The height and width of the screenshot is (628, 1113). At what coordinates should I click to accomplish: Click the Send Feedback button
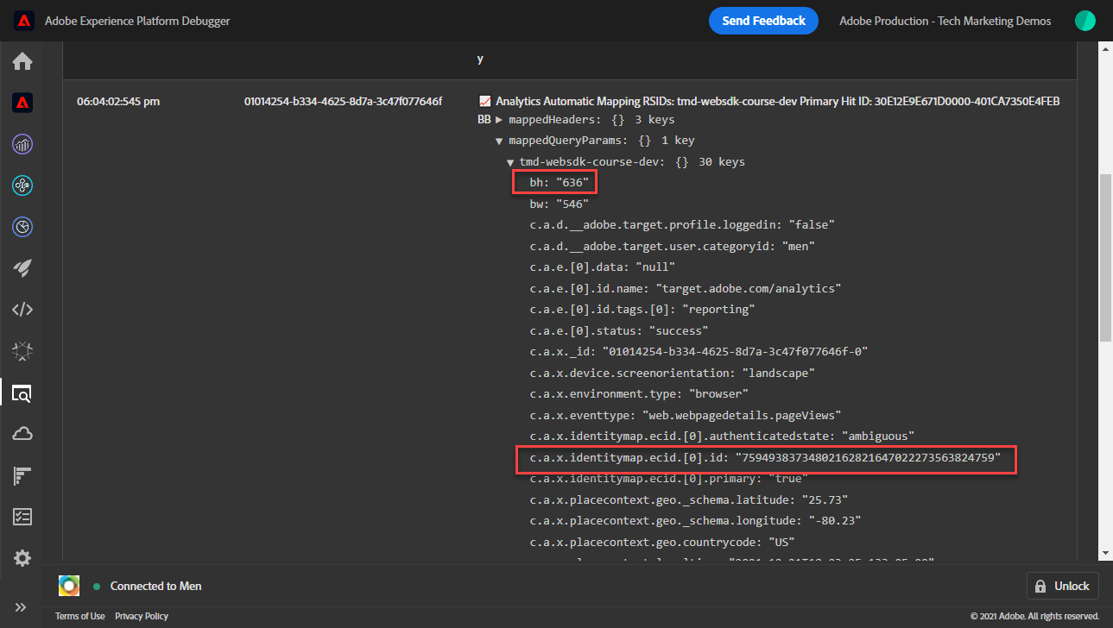coord(763,21)
